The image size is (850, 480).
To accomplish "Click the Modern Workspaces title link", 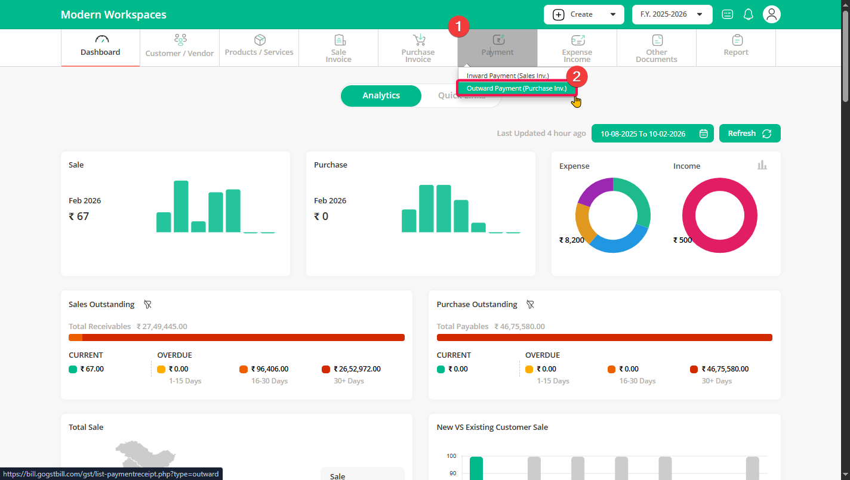I will coord(113,15).
